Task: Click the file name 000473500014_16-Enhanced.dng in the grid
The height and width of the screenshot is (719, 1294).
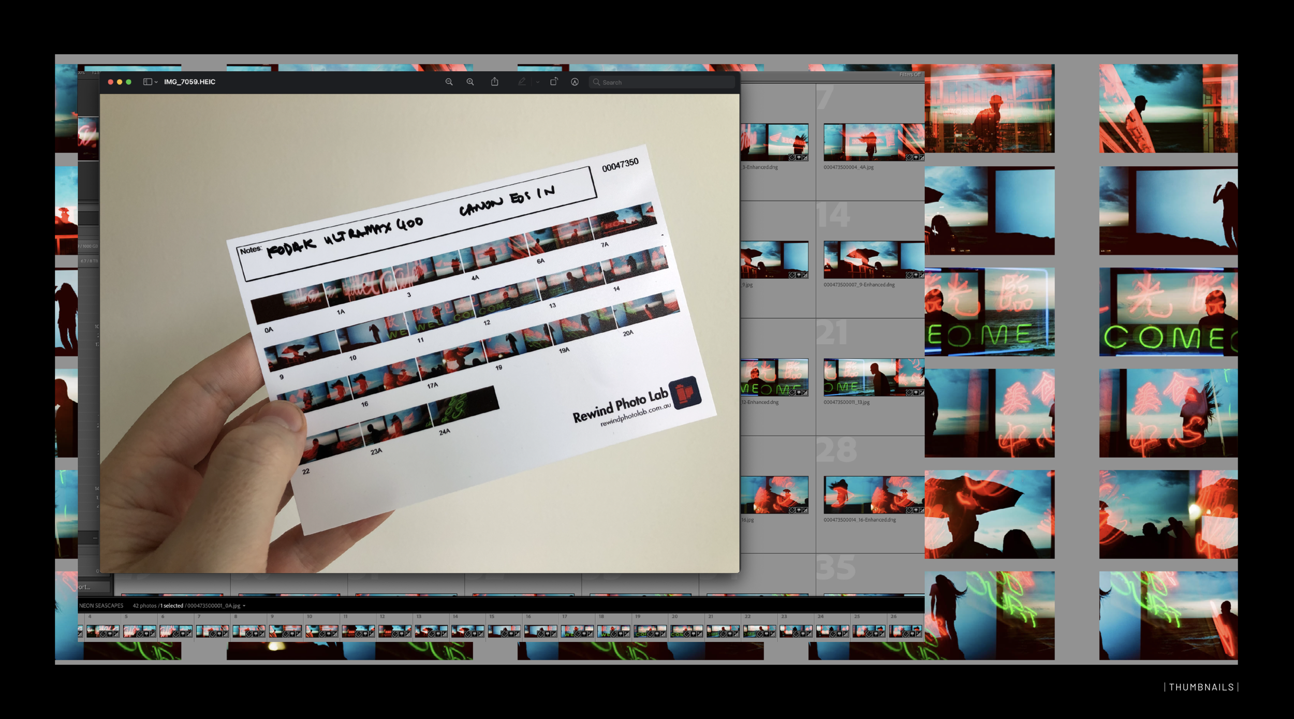Action: pyautogui.click(x=860, y=520)
